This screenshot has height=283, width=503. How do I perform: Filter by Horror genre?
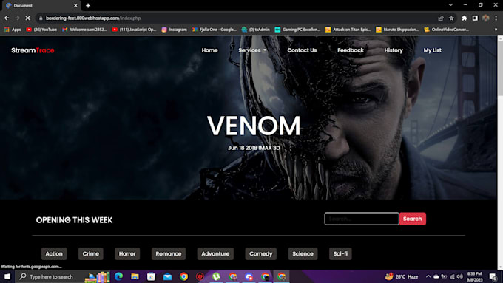coord(127,254)
